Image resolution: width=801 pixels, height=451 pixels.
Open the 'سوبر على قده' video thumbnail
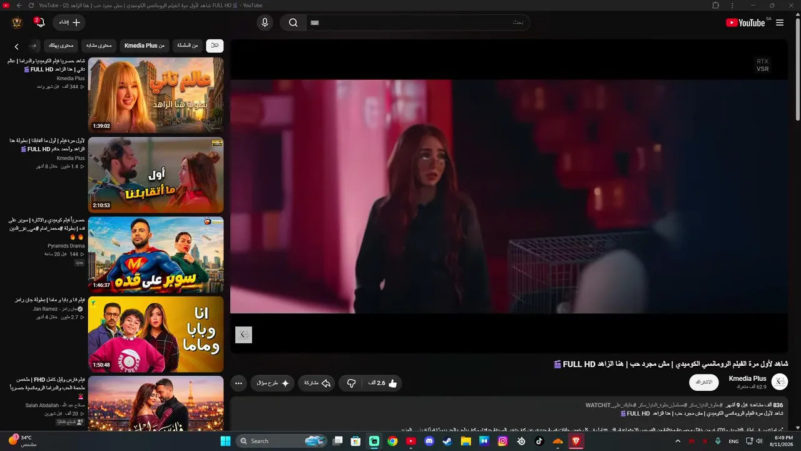(x=156, y=254)
